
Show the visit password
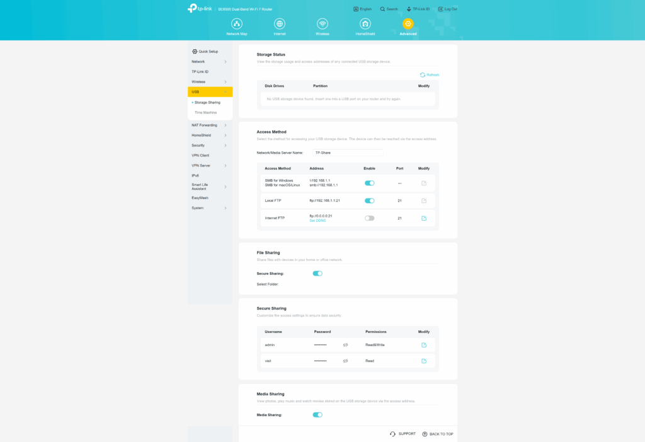click(x=346, y=361)
